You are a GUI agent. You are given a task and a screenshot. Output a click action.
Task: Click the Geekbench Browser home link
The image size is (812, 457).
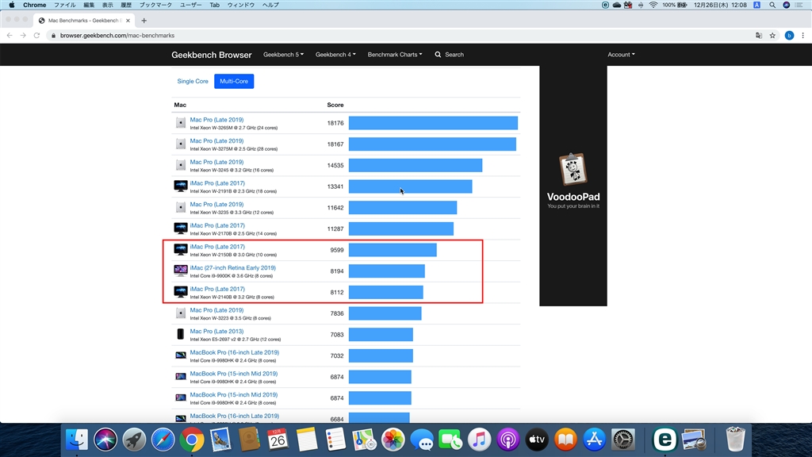(211, 55)
